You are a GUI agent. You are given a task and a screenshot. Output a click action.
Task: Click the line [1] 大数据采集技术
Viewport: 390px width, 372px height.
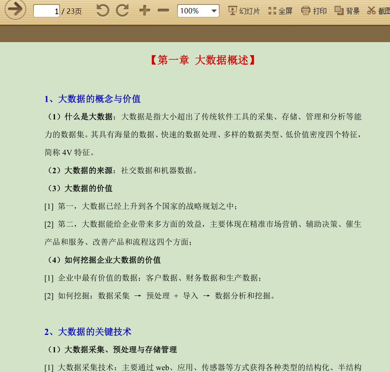[203, 367]
